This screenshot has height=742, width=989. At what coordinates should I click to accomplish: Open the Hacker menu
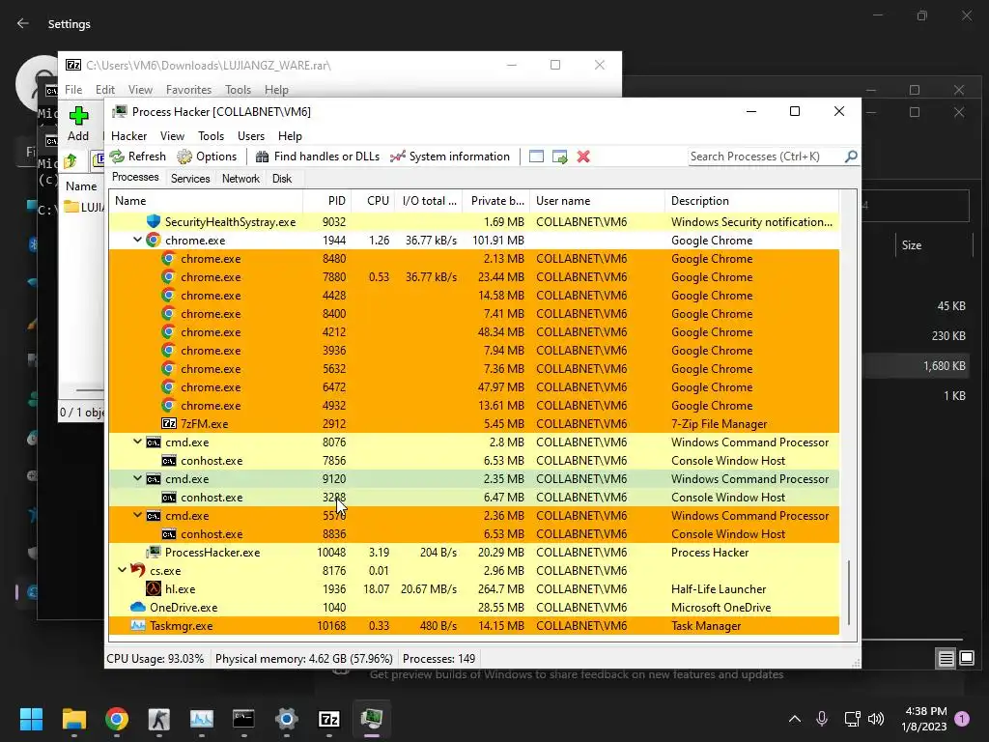(x=128, y=135)
